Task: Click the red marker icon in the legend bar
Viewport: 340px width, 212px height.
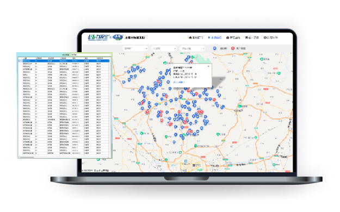Action: (x=233, y=48)
